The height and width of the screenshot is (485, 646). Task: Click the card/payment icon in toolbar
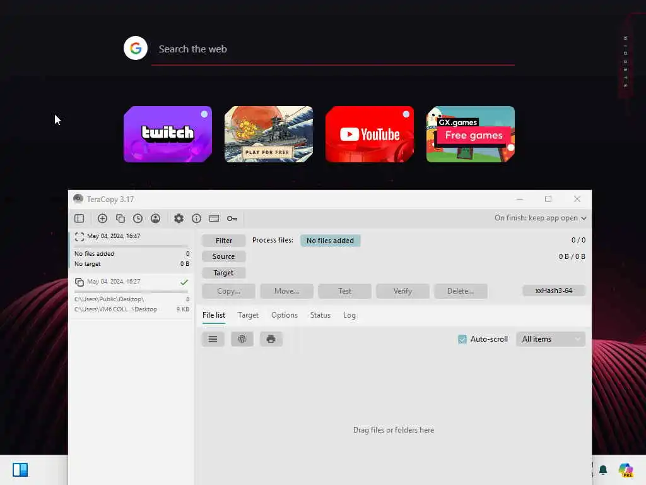pos(214,218)
